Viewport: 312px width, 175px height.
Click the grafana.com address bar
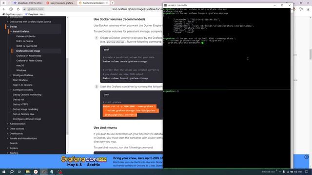[x=36, y=9]
